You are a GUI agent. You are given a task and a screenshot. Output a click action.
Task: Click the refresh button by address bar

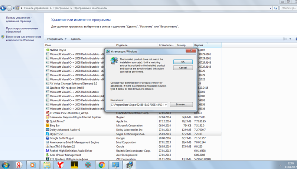(x=275, y=8)
